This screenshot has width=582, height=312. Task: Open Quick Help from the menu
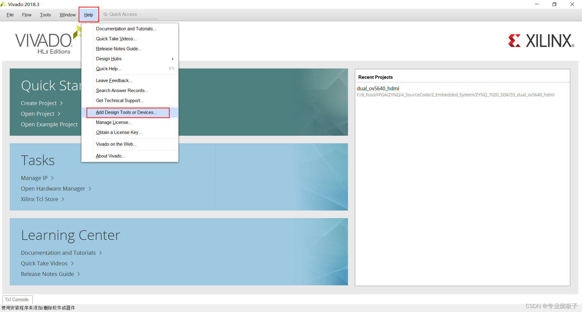[x=130, y=69]
